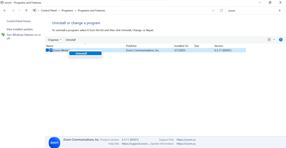
Task: Close the Programs and Features window
Action: (x=280, y=2)
